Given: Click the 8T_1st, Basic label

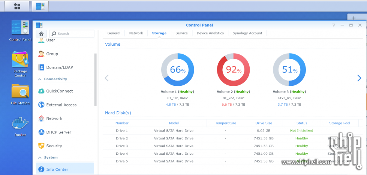Looking at the screenshot, I should [177, 98].
